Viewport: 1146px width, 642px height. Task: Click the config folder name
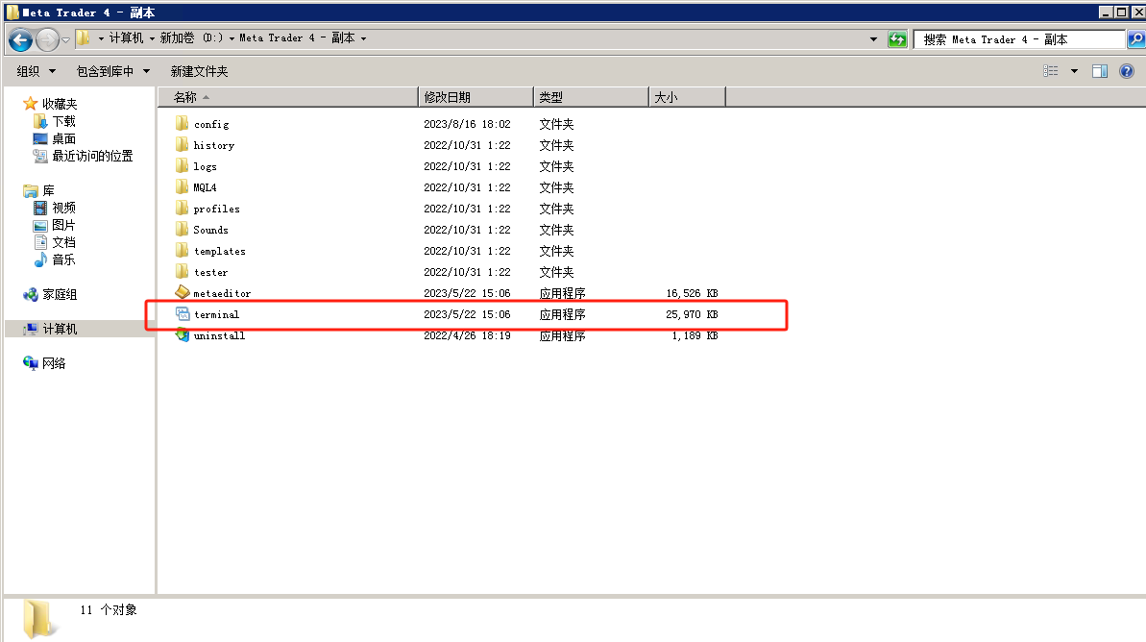point(211,124)
